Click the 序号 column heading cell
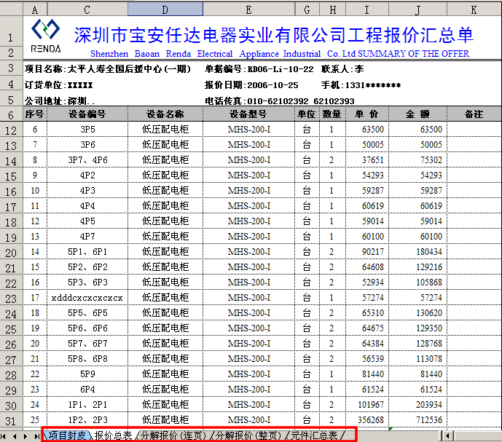502x442 pixels. (x=35, y=114)
